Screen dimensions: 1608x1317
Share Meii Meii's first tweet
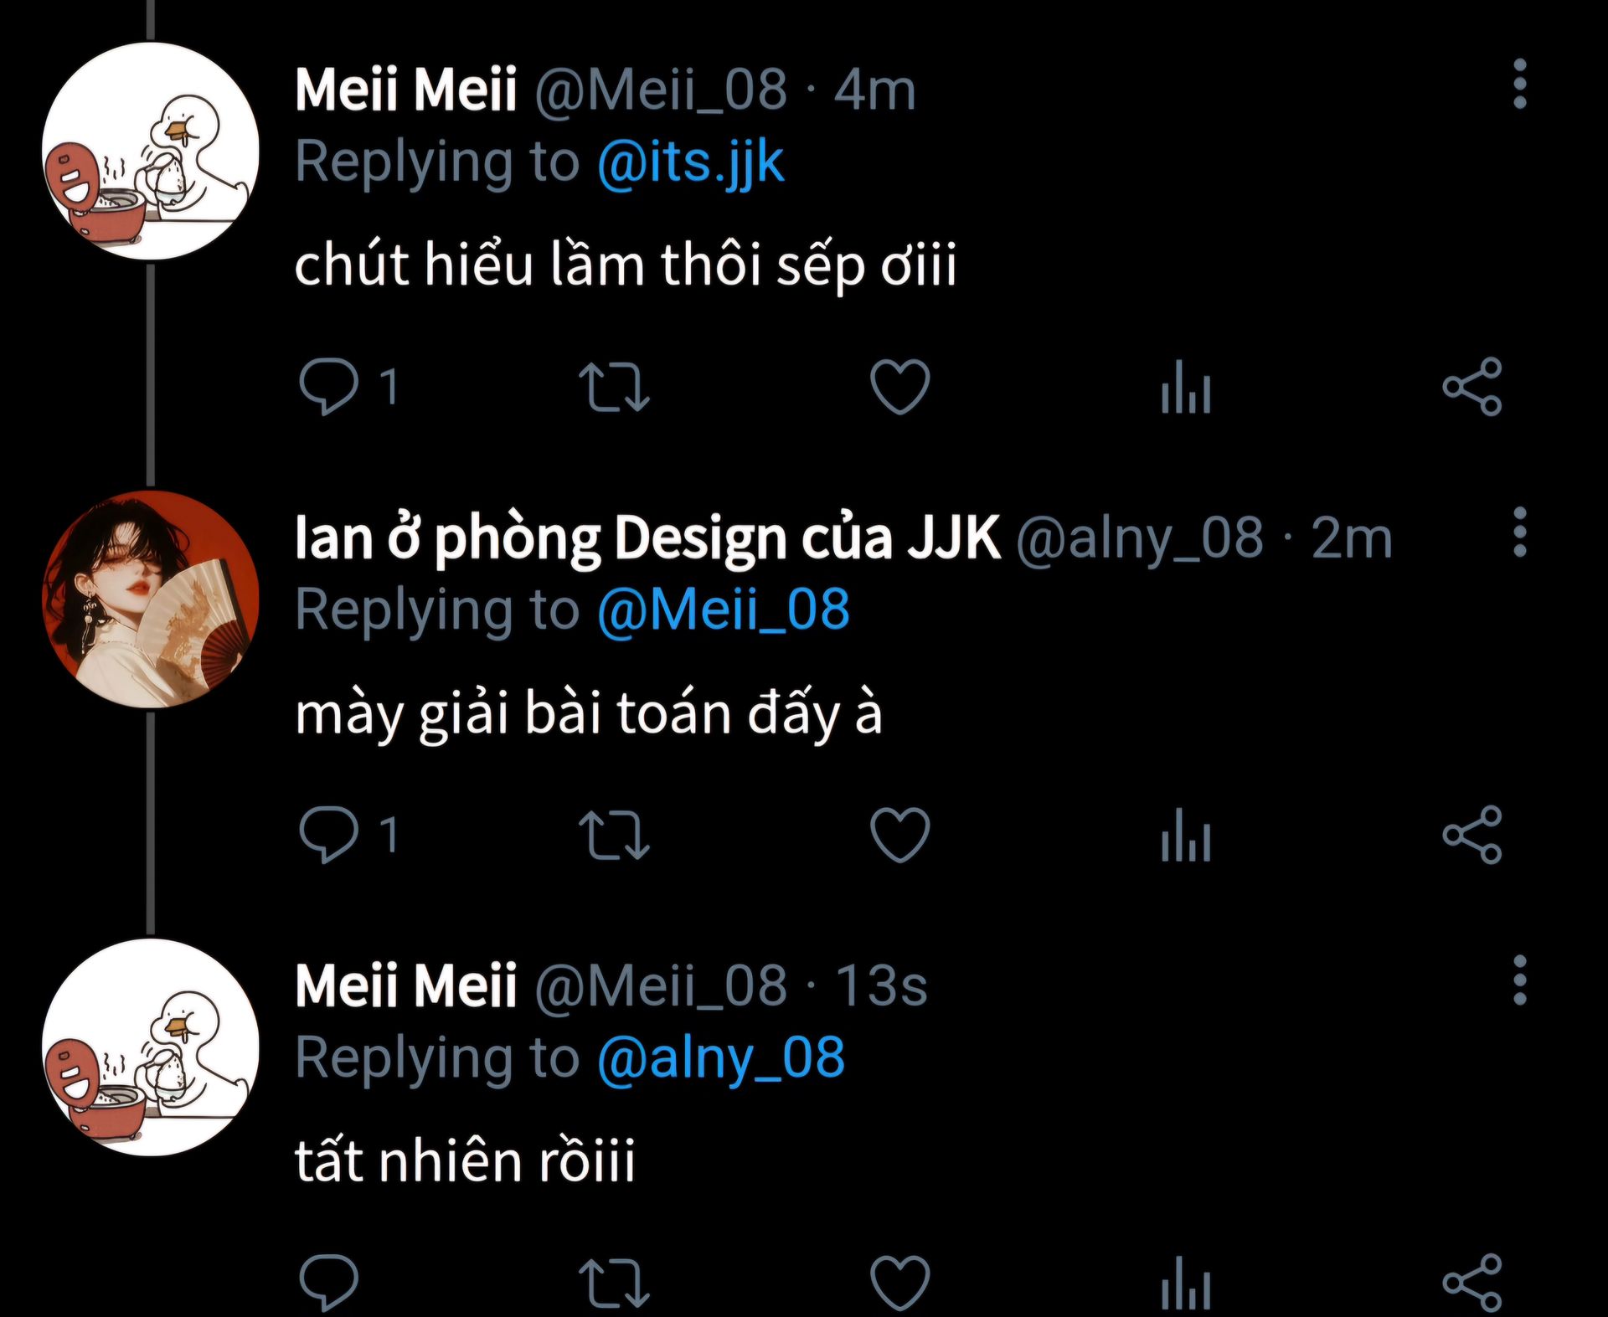[1472, 387]
